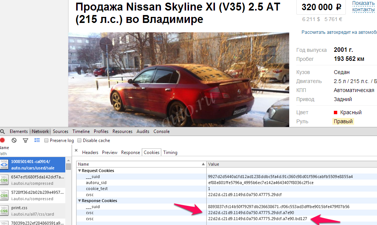Click year value 2001 г.
The image size is (377, 225).
[343, 50]
